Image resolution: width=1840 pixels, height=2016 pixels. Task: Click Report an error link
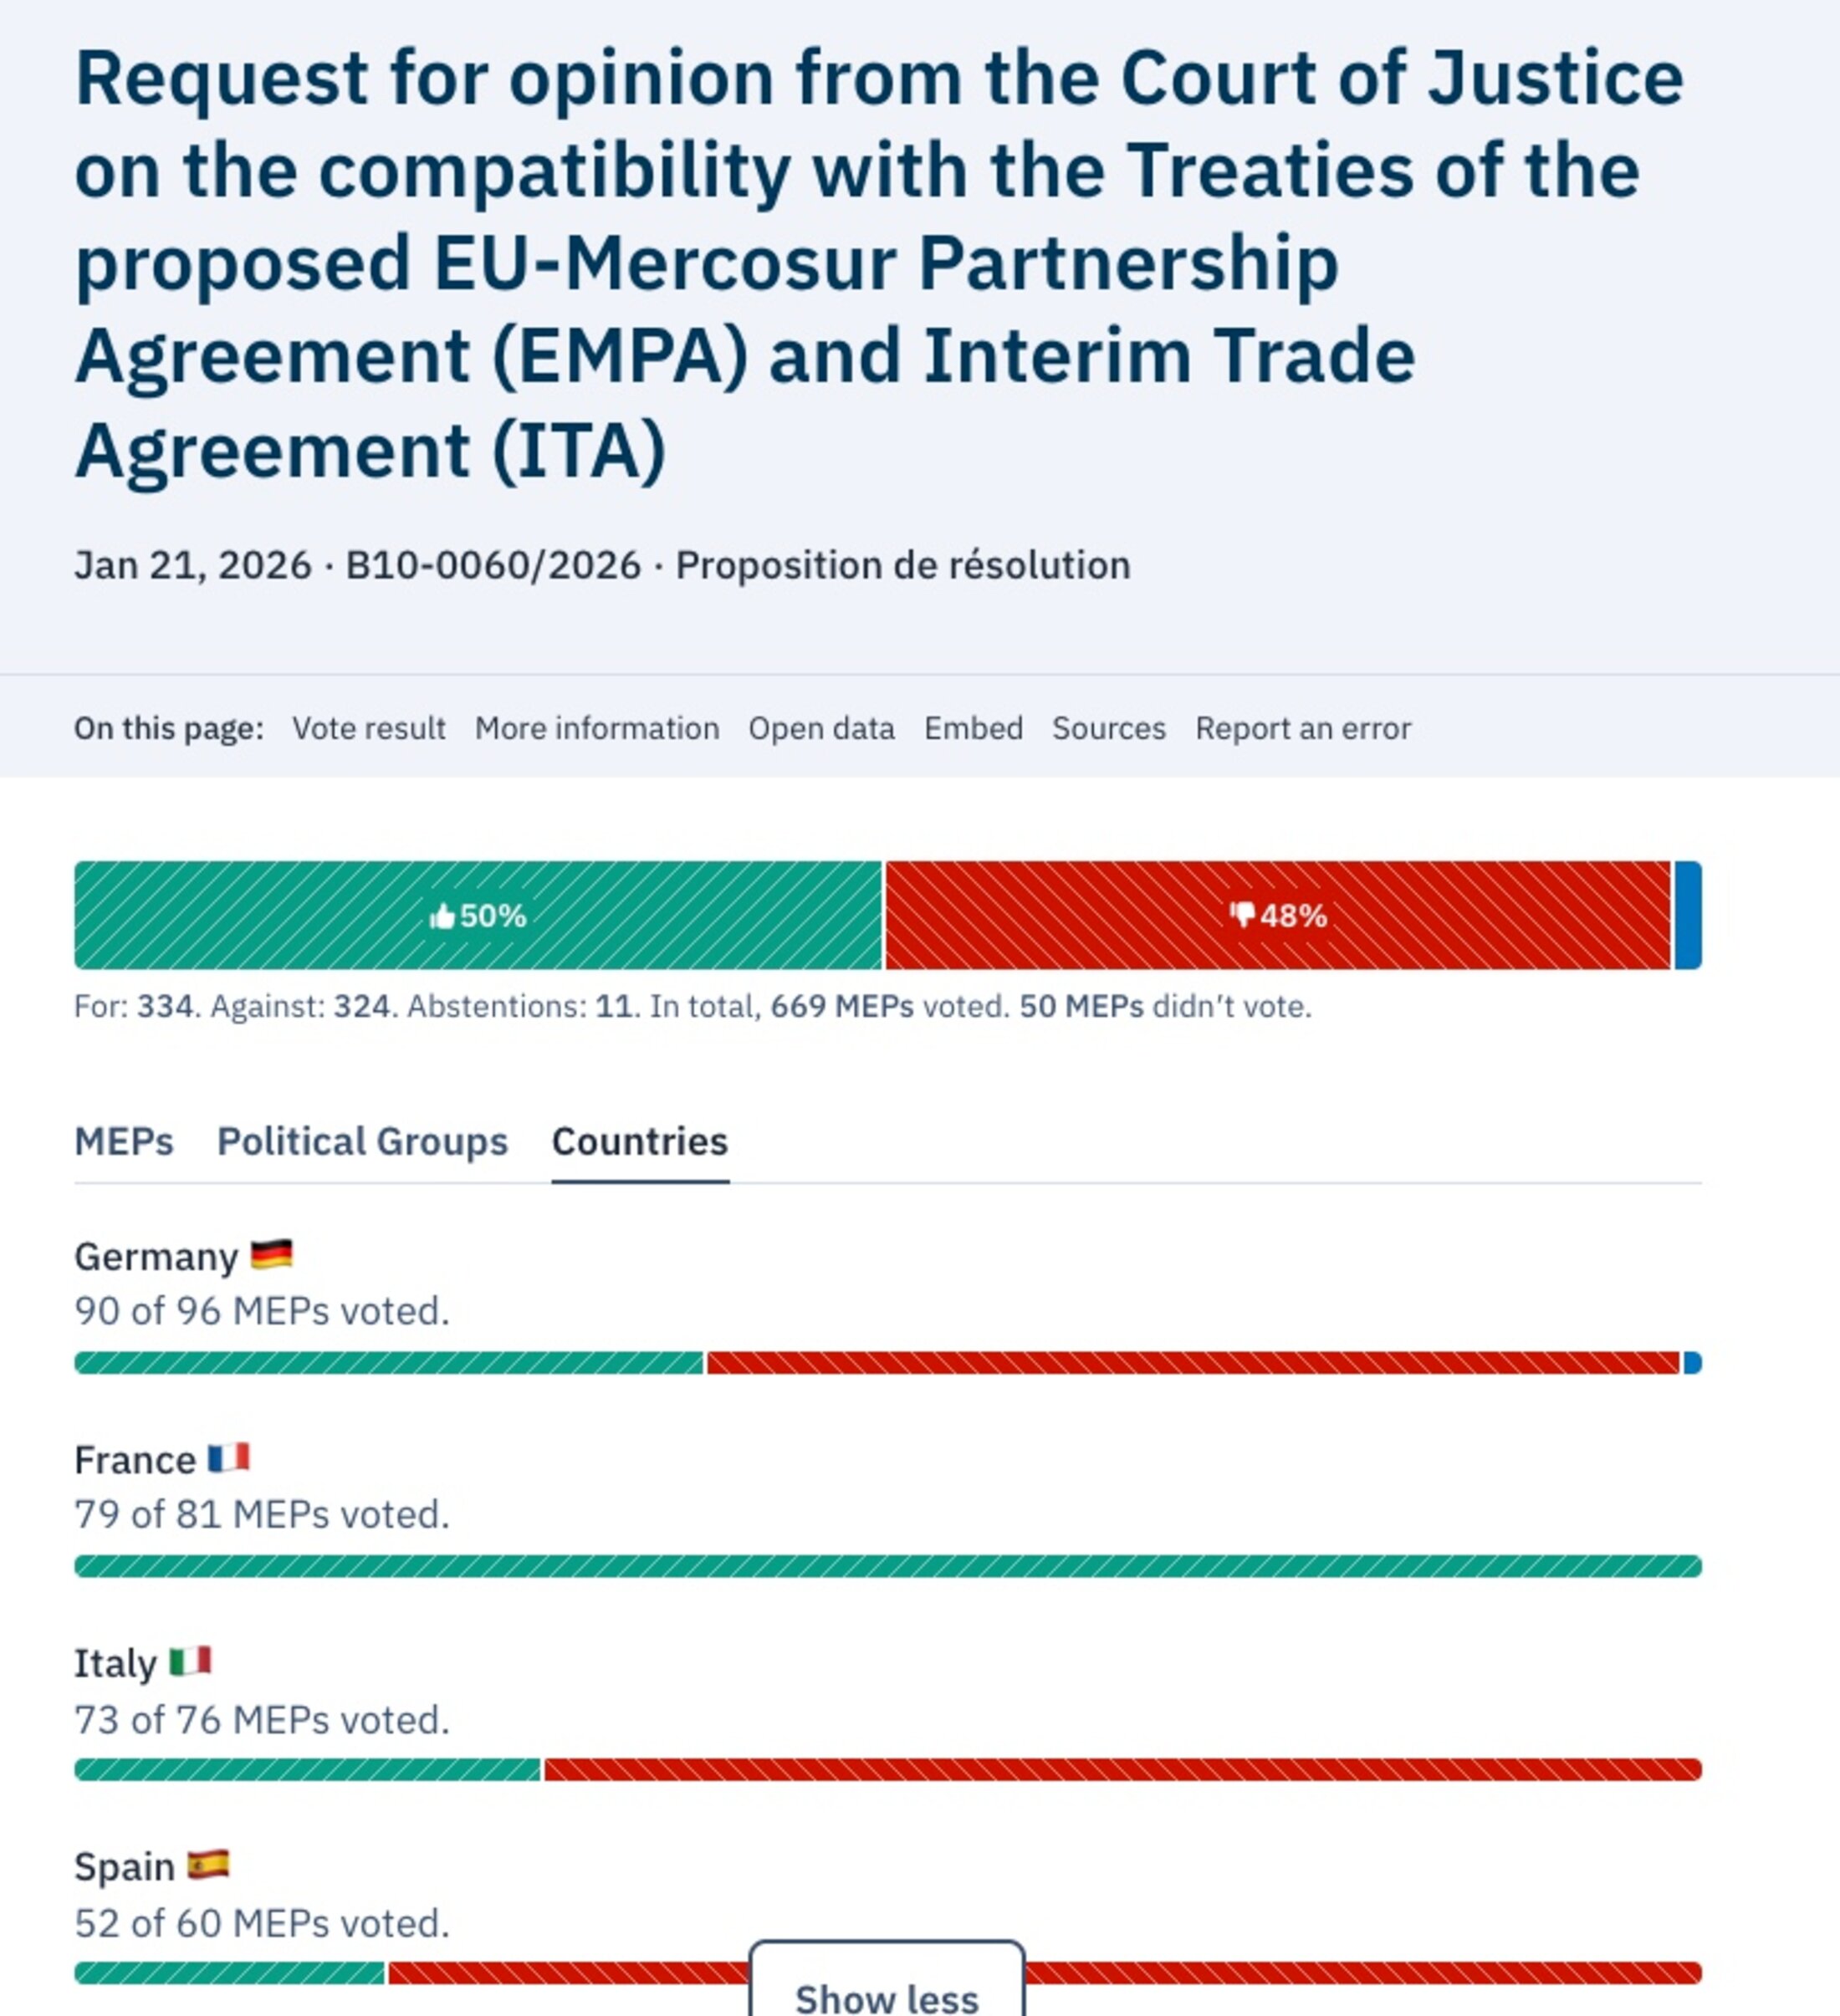[x=1303, y=728]
